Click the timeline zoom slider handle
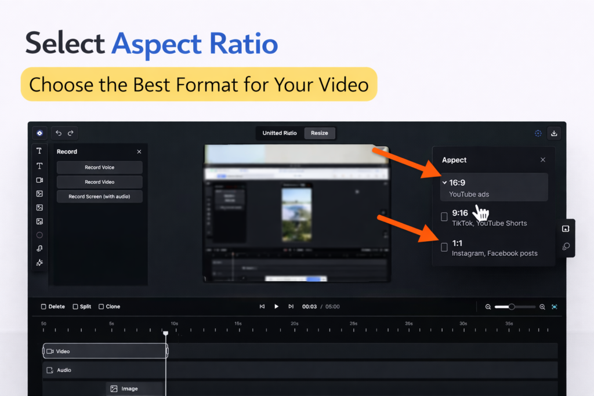Screen dimensions: 594x396 [x=512, y=307]
